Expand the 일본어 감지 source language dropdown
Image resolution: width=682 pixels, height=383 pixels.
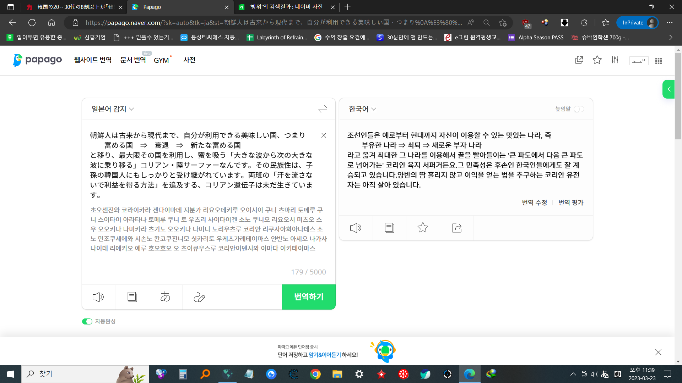[113, 109]
